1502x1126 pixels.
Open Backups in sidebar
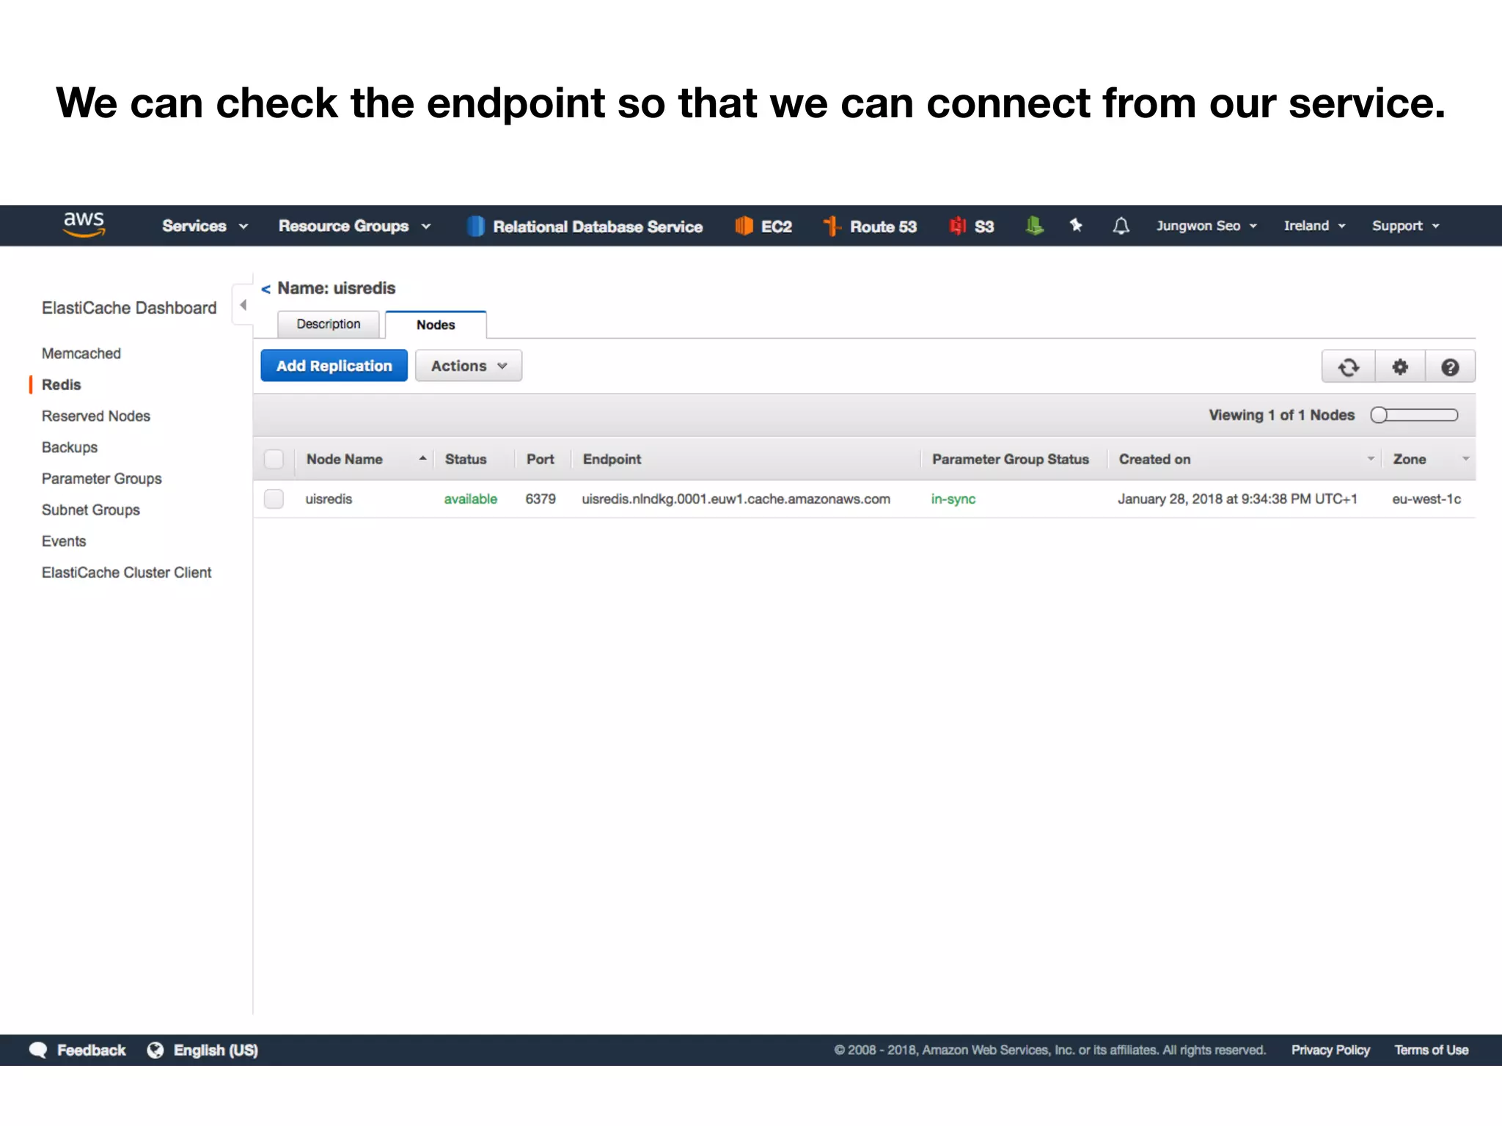pyautogui.click(x=70, y=447)
